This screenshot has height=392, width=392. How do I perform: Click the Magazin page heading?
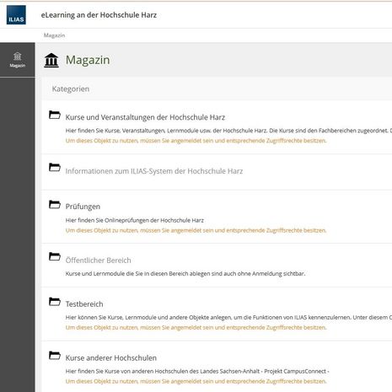coord(88,60)
